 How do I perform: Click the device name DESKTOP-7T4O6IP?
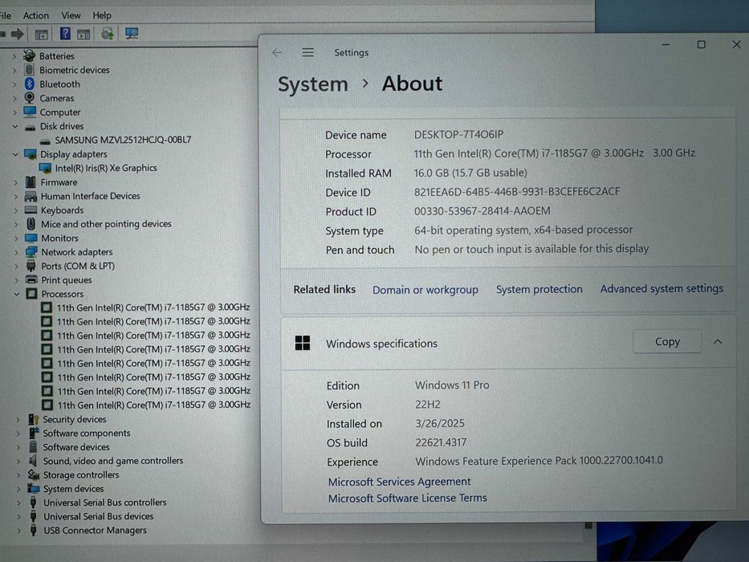point(458,135)
